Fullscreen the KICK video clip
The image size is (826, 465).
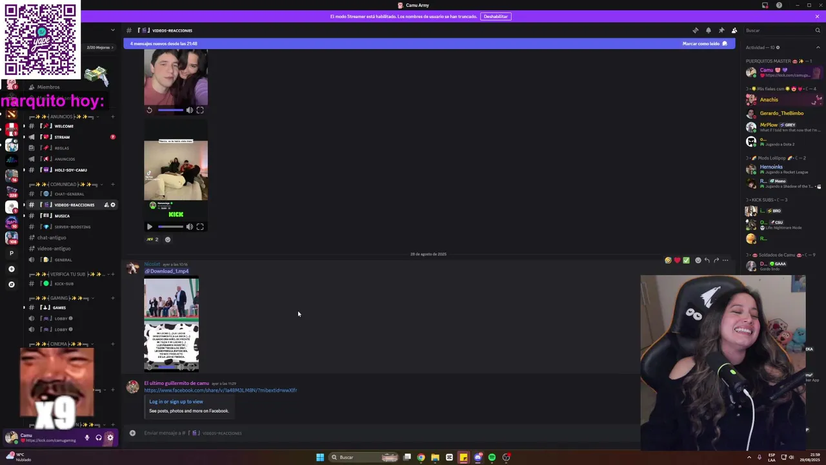(x=200, y=227)
